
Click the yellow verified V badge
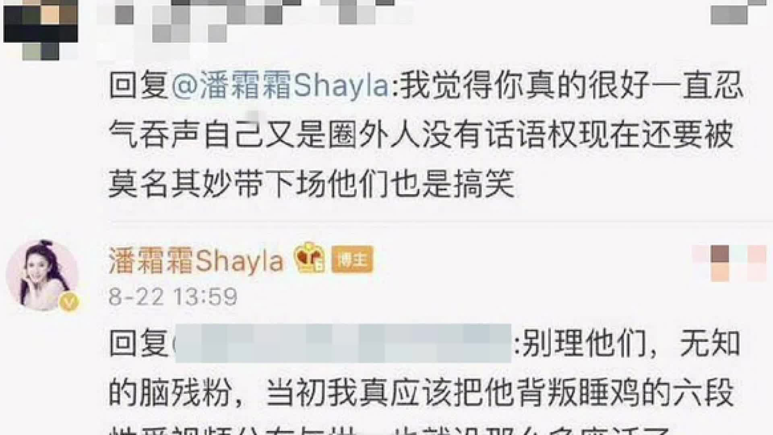pyautogui.click(x=69, y=303)
